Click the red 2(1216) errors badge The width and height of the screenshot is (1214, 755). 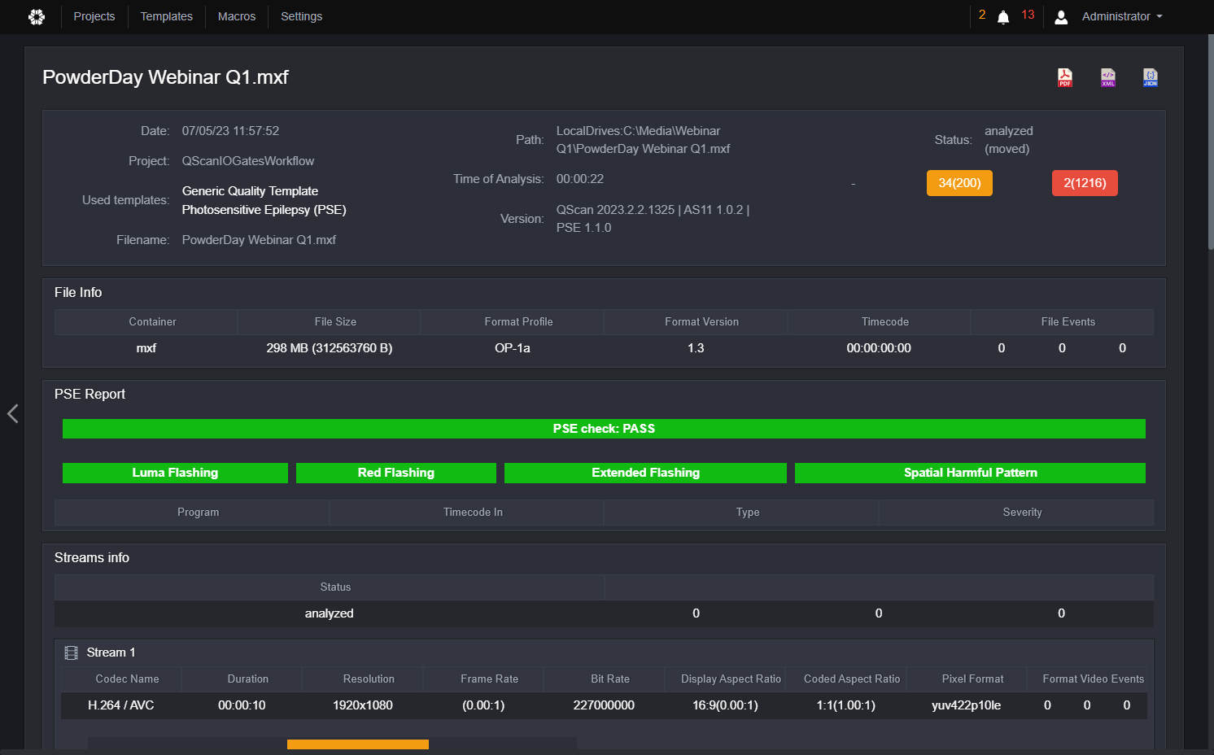pos(1085,183)
